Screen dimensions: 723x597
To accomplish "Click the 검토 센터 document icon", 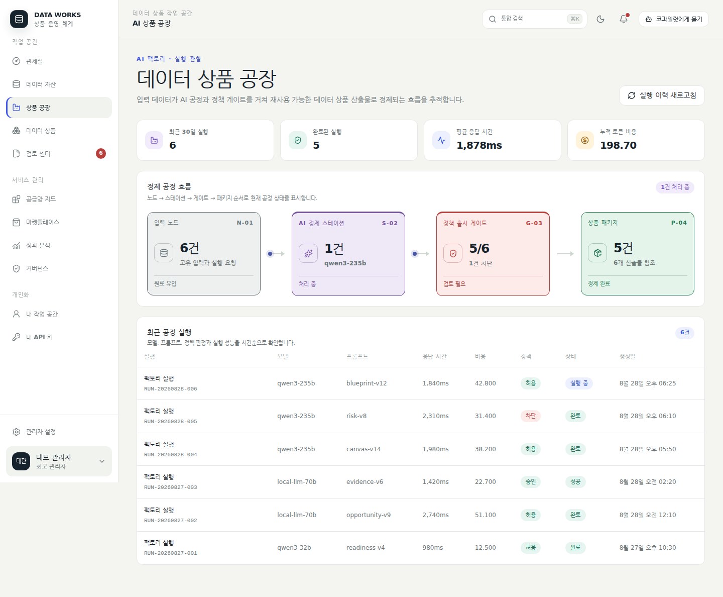I will tap(16, 154).
